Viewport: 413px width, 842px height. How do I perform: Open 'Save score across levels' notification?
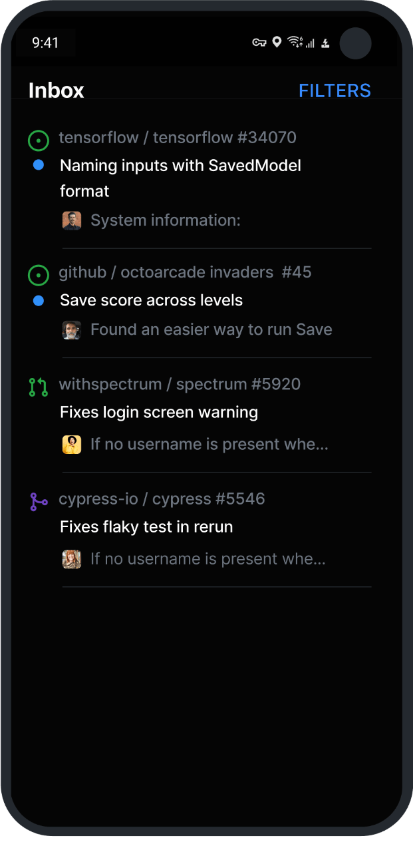point(151,300)
